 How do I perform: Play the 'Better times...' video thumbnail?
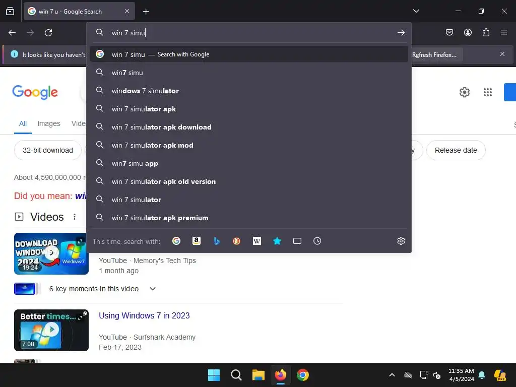[51, 330]
